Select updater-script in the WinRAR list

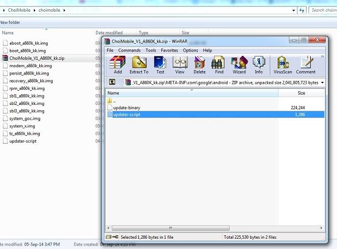(215, 115)
